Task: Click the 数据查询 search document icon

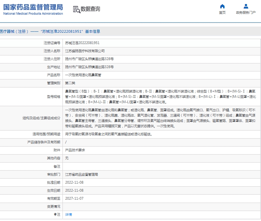Action: 77,9
